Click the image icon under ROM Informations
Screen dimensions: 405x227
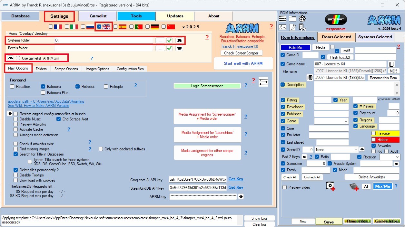click(x=282, y=27)
